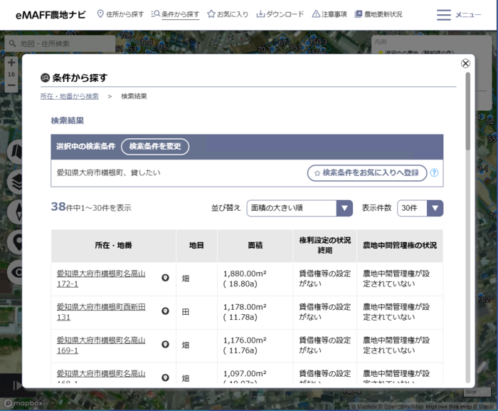The image size is (498, 411).
Task: Open the 名高山 169-1 parcel link
Action: click(101, 345)
